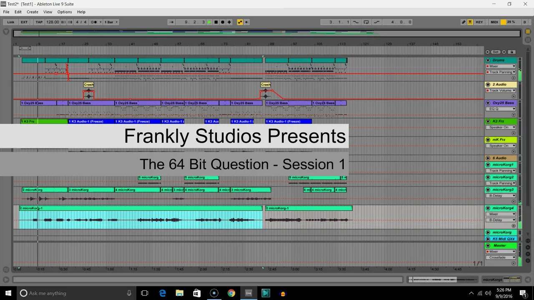Click the Windows Start button

tap(8, 293)
